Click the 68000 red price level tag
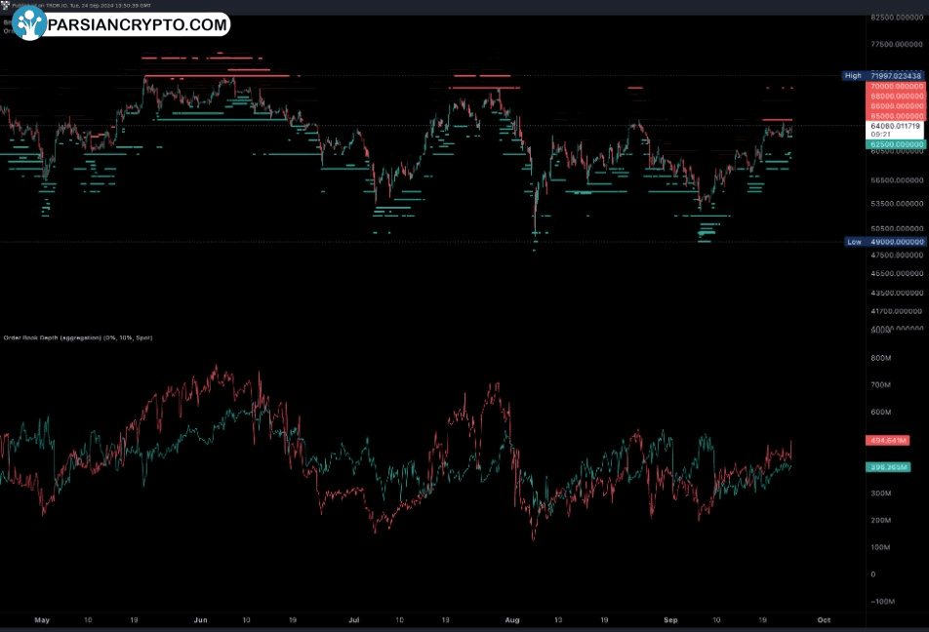The image size is (929, 632). (x=895, y=96)
